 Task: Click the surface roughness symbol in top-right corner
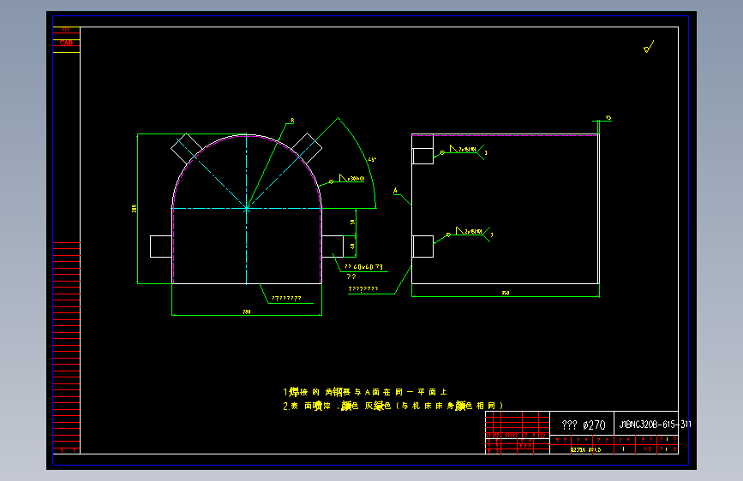click(x=649, y=46)
